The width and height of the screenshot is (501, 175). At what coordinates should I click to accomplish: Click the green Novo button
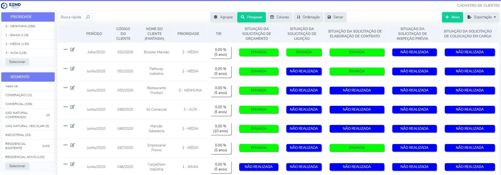click(452, 17)
